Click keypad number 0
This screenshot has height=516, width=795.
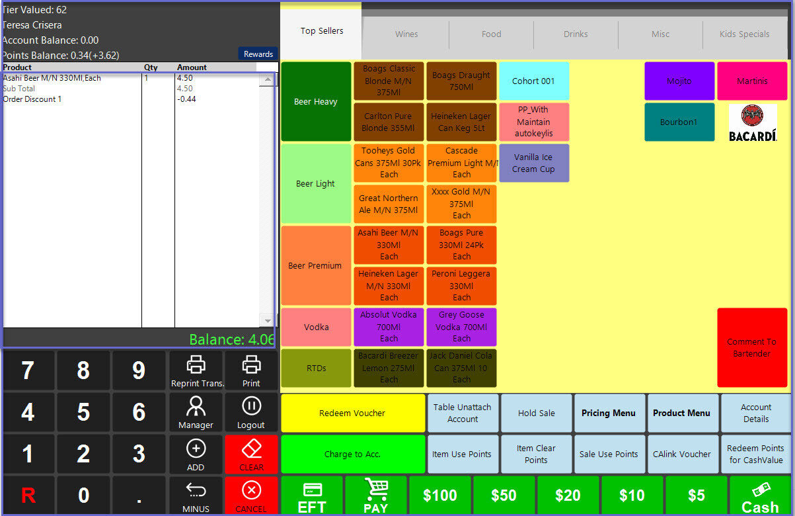point(83,495)
